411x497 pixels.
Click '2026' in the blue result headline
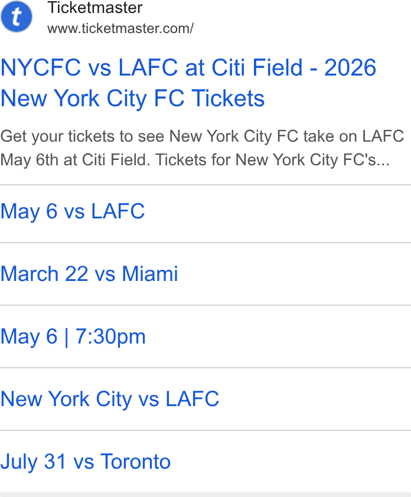[x=350, y=67]
